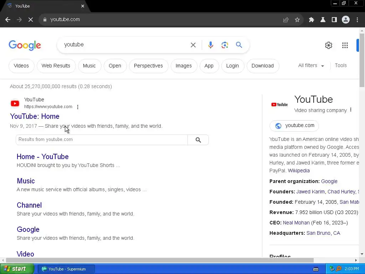This screenshot has height=274, width=365.
Task: Open the browser profile avatar
Action: point(346,20)
